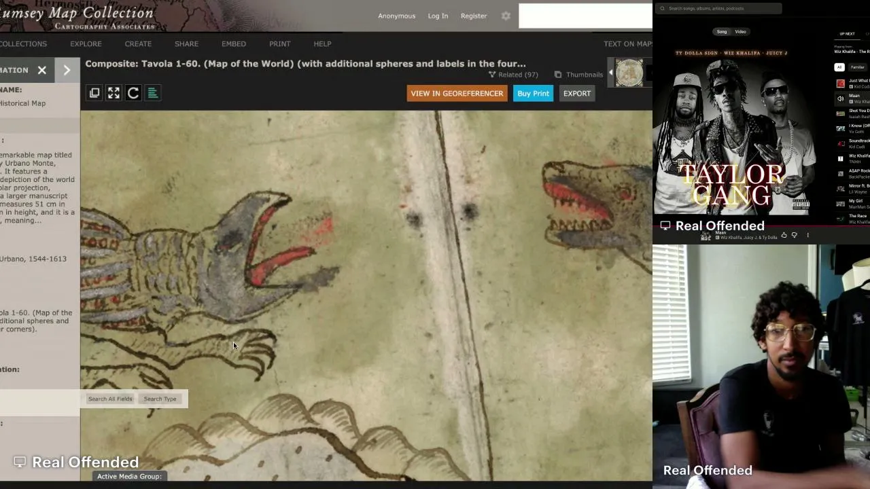This screenshot has height=489, width=870.
Task: Click the Register link
Action: [x=474, y=16]
